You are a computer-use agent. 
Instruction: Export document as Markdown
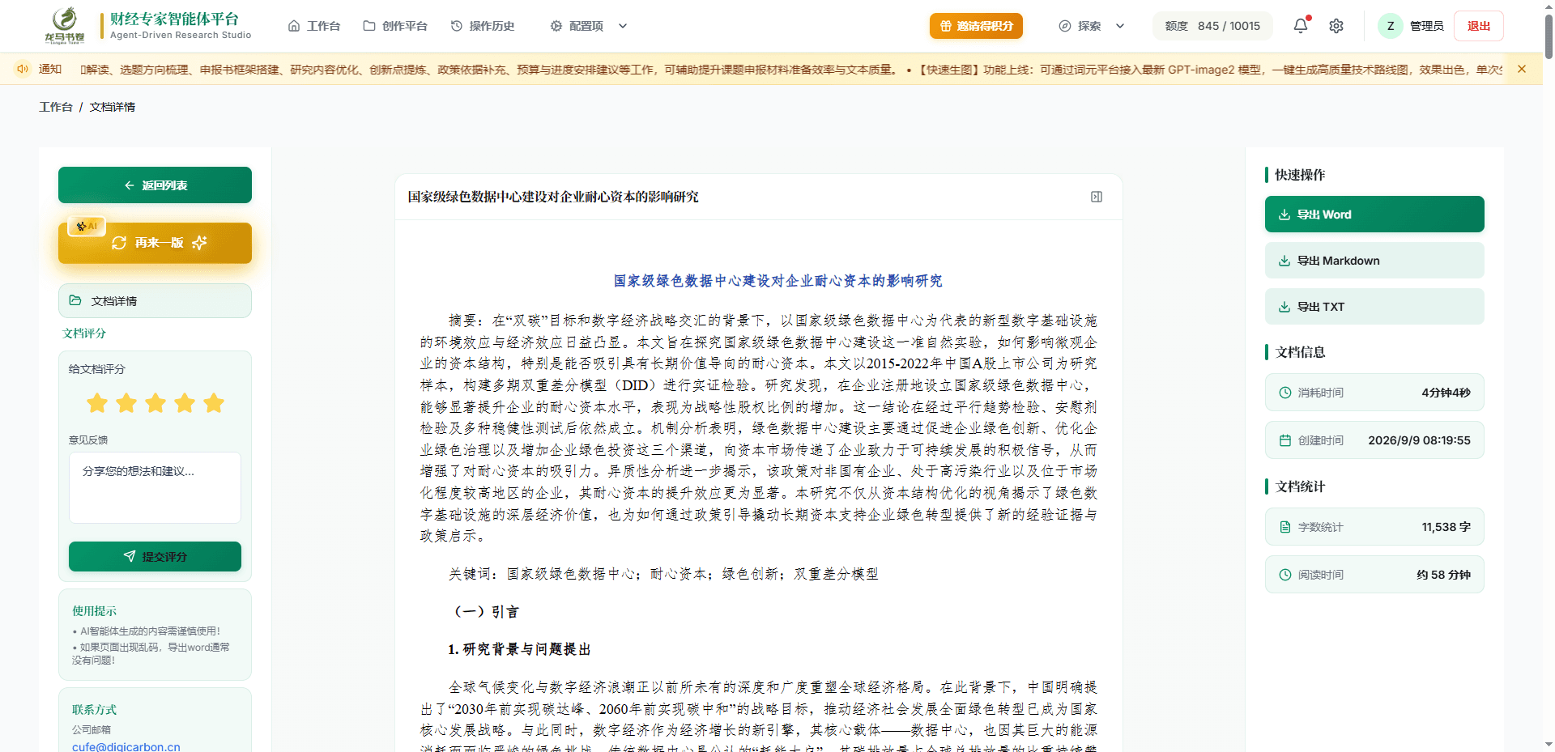pyautogui.click(x=1374, y=261)
